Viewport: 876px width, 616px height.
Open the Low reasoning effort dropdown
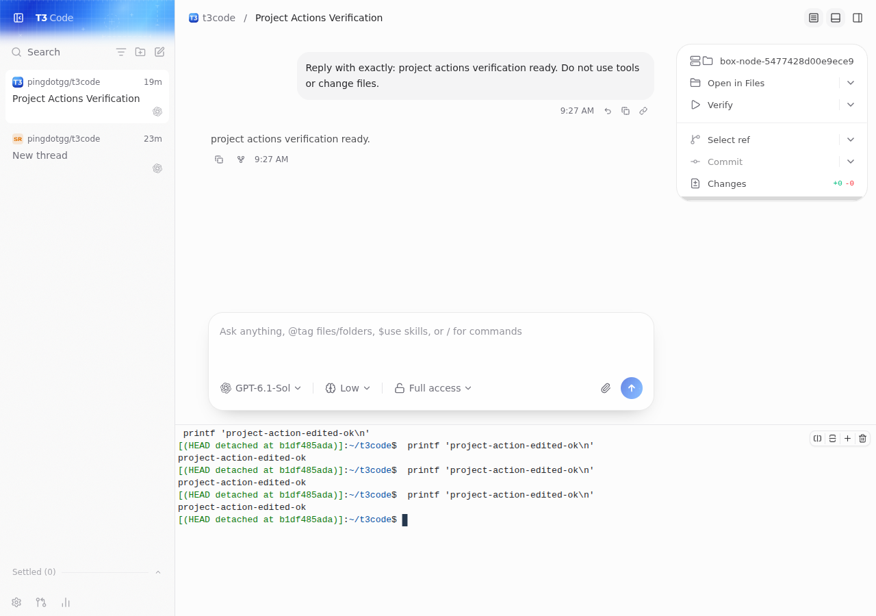348,388
